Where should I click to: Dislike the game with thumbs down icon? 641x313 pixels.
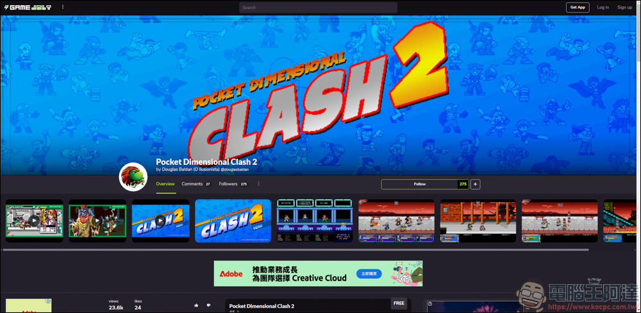point(208,305)
